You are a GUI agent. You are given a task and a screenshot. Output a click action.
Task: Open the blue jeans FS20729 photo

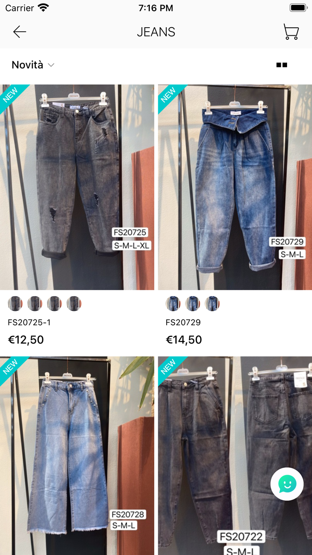(x=235, y=187)
